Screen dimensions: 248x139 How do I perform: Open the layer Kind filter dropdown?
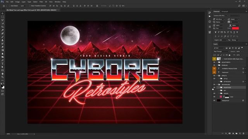219,48
